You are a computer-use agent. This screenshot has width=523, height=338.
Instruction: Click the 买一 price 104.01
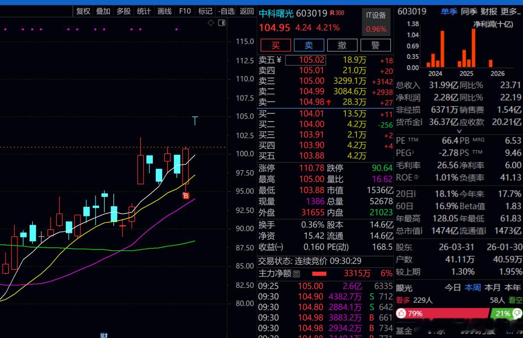pos(312,114)
